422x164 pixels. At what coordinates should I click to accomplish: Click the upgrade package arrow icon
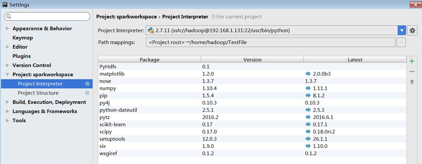coord(411,82)
